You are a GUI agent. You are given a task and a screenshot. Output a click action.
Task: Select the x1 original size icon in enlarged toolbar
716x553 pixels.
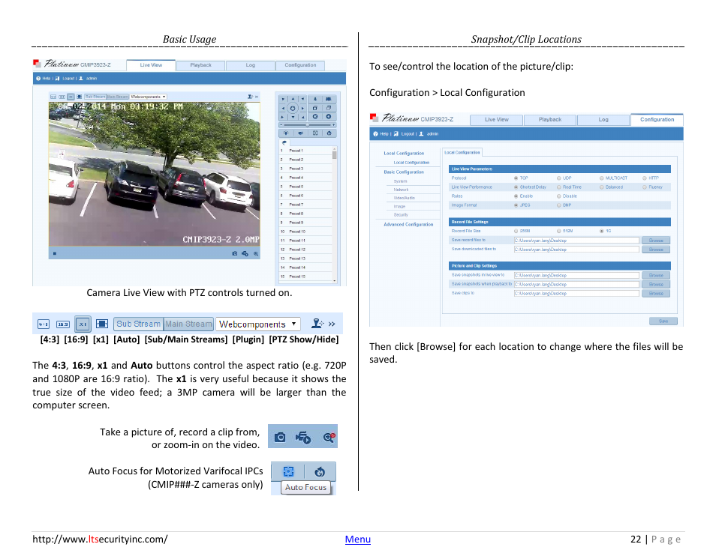coord(83,324)
